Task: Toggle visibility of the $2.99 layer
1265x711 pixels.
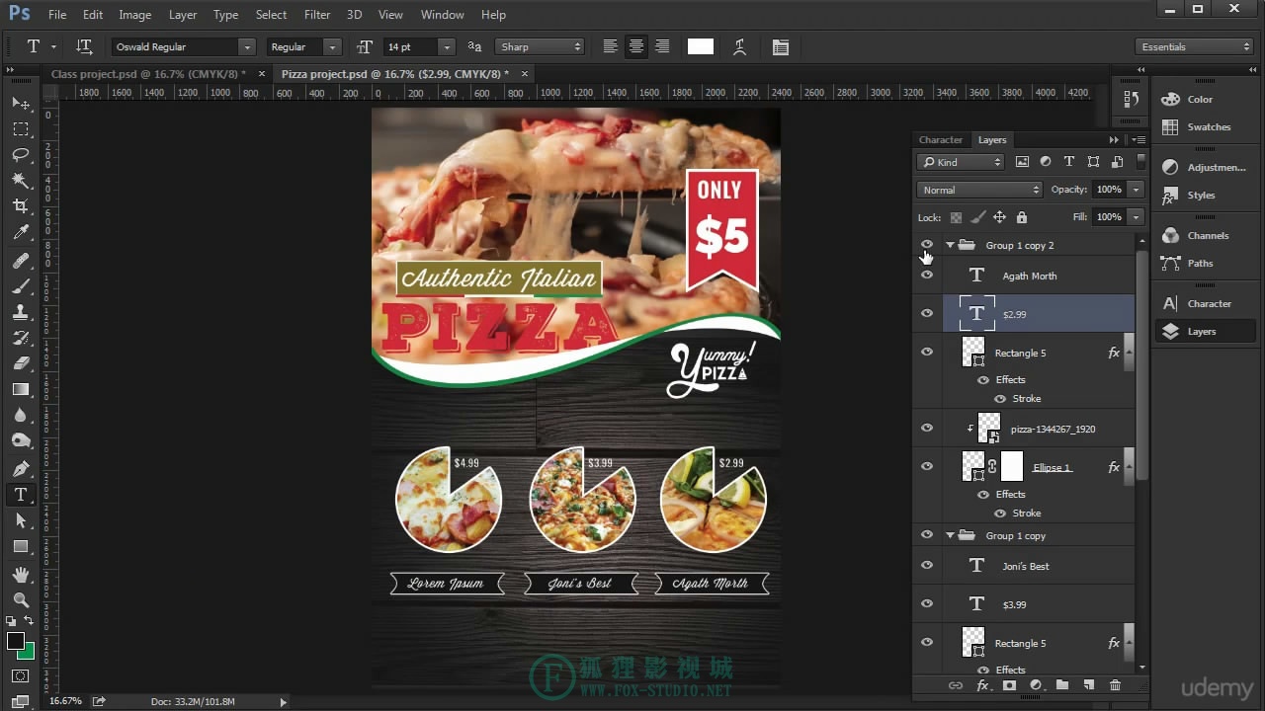Action: [x=927, y=314]
